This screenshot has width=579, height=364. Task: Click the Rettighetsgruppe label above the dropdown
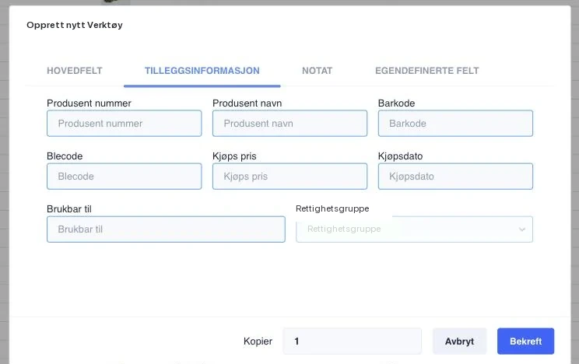tap(332, 208)
